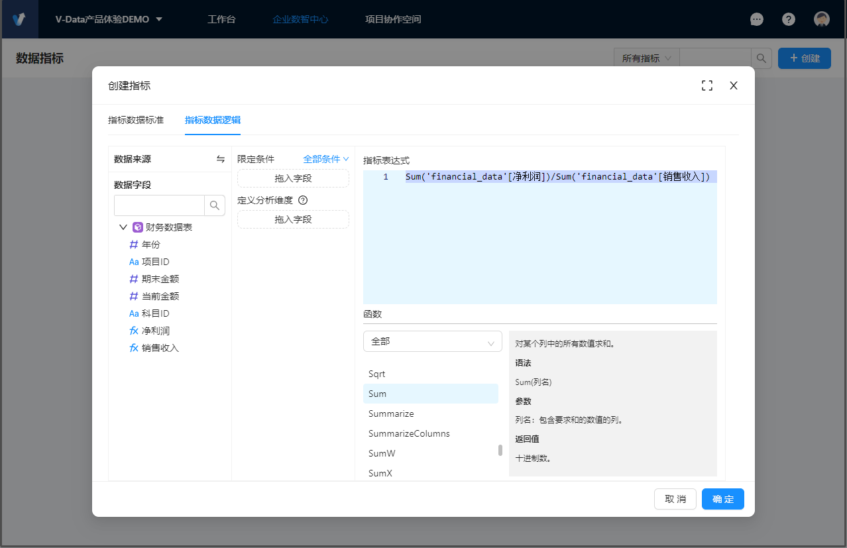Collapse the 财务数据表 tree node
The image size is (847, 548).
123,227
